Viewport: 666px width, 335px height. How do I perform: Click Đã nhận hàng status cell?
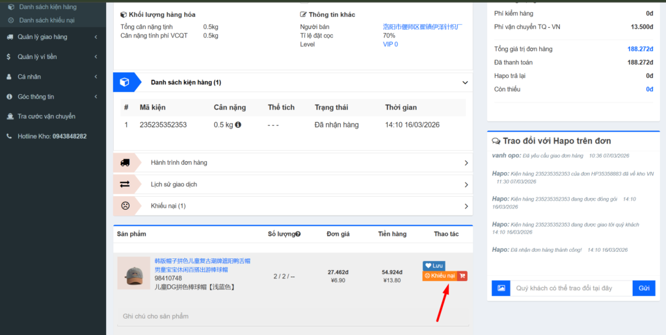click(337, 125)
